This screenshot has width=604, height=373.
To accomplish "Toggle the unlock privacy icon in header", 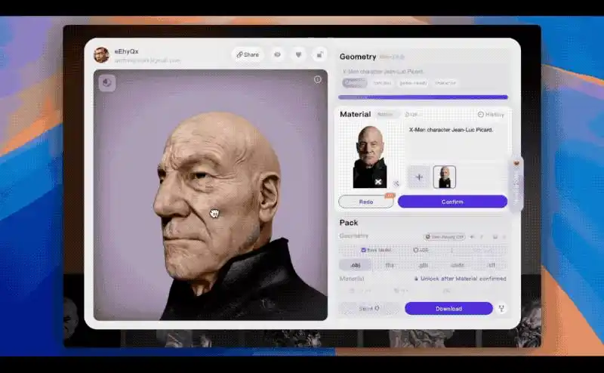I will (319, 54).
